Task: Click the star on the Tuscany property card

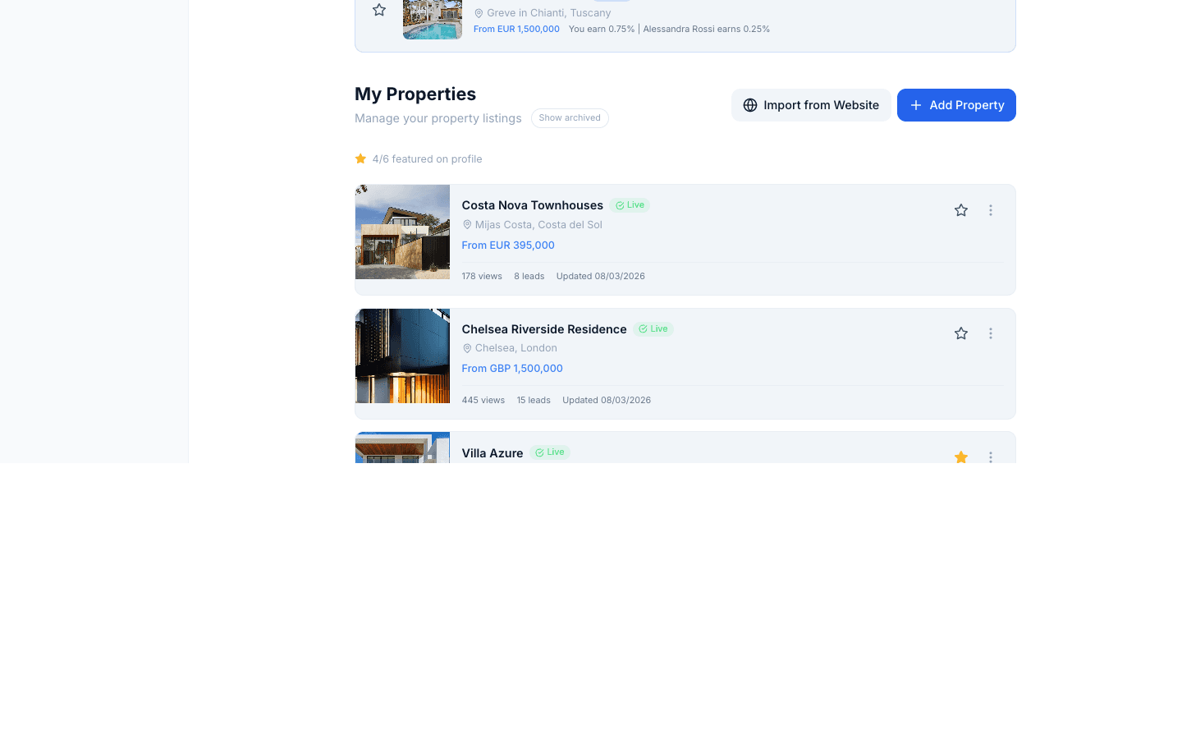Action: pos(378,9)
